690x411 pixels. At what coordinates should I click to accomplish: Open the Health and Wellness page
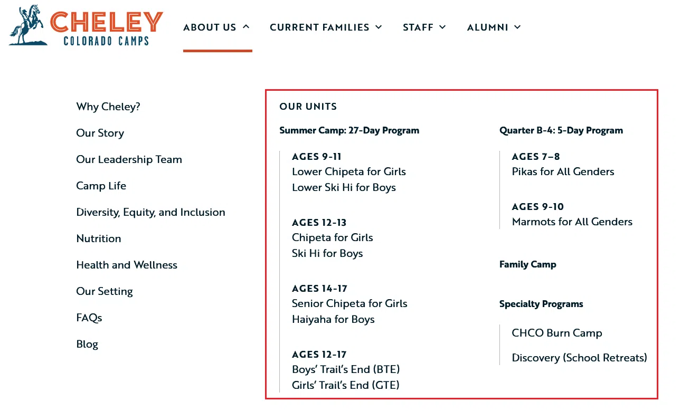127,265
